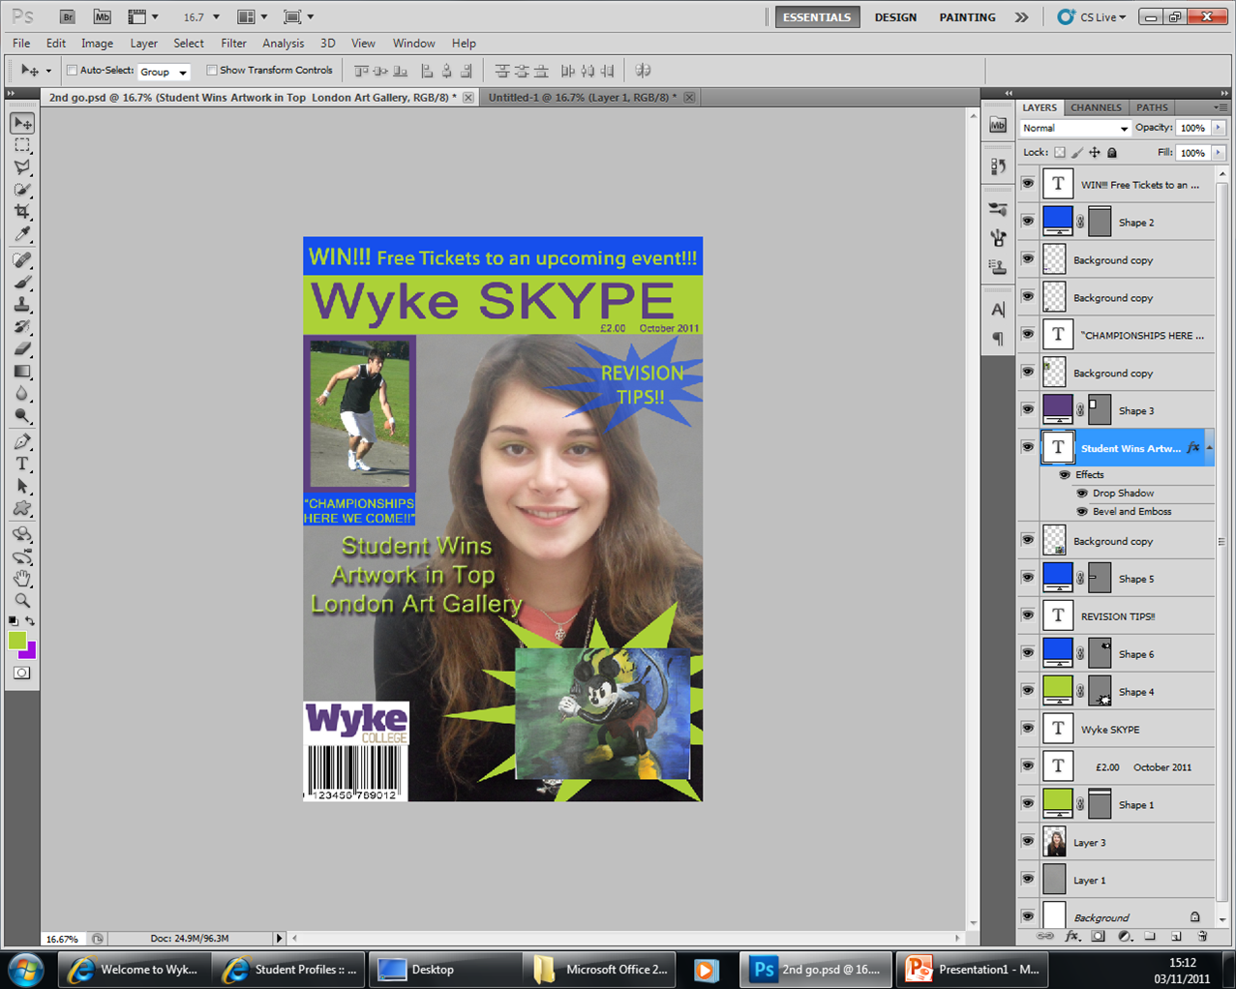Add layer style via the fx icon
The image size is (1236, 989).
[x=1072, y=936]
